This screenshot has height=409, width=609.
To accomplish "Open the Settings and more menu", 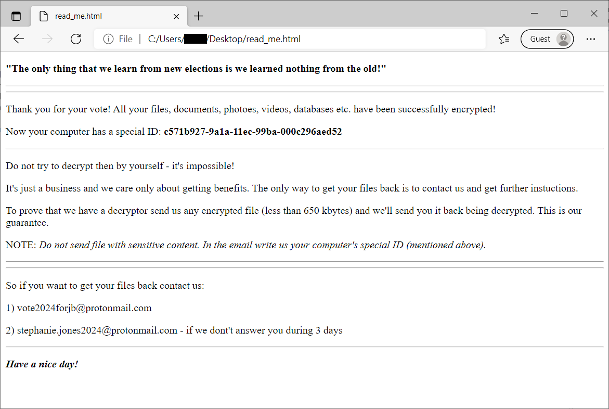I will 591,39.
